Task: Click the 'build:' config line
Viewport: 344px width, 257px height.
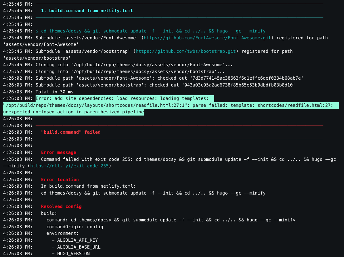Action: click(49, 213)
